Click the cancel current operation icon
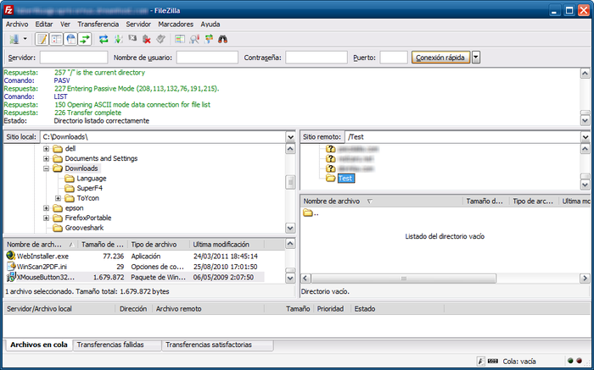Viewport: 594px width, 370px height. (132, 39)
